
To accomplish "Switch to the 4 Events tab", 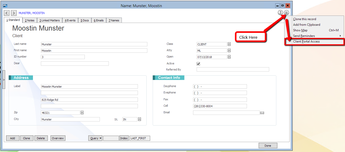I will [x=70, y=20].
